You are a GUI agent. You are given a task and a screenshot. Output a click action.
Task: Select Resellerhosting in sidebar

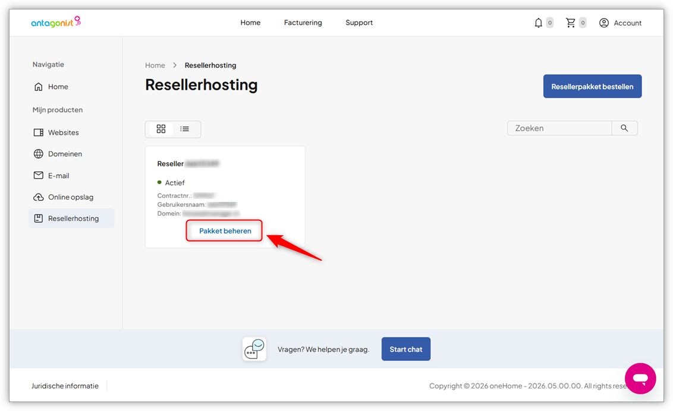[x=73, y=219]
